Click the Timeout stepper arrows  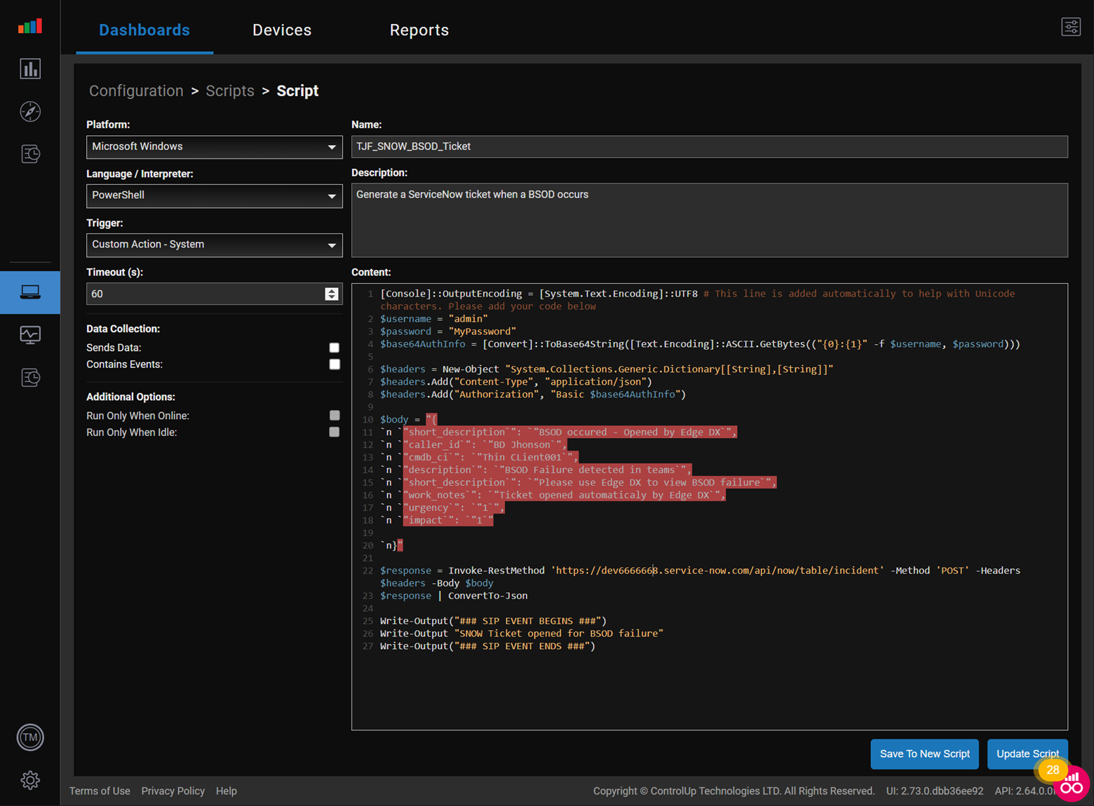point(332,294)
